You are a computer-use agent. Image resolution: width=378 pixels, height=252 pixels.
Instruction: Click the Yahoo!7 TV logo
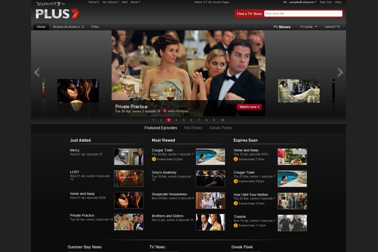[x=50, y=4]
